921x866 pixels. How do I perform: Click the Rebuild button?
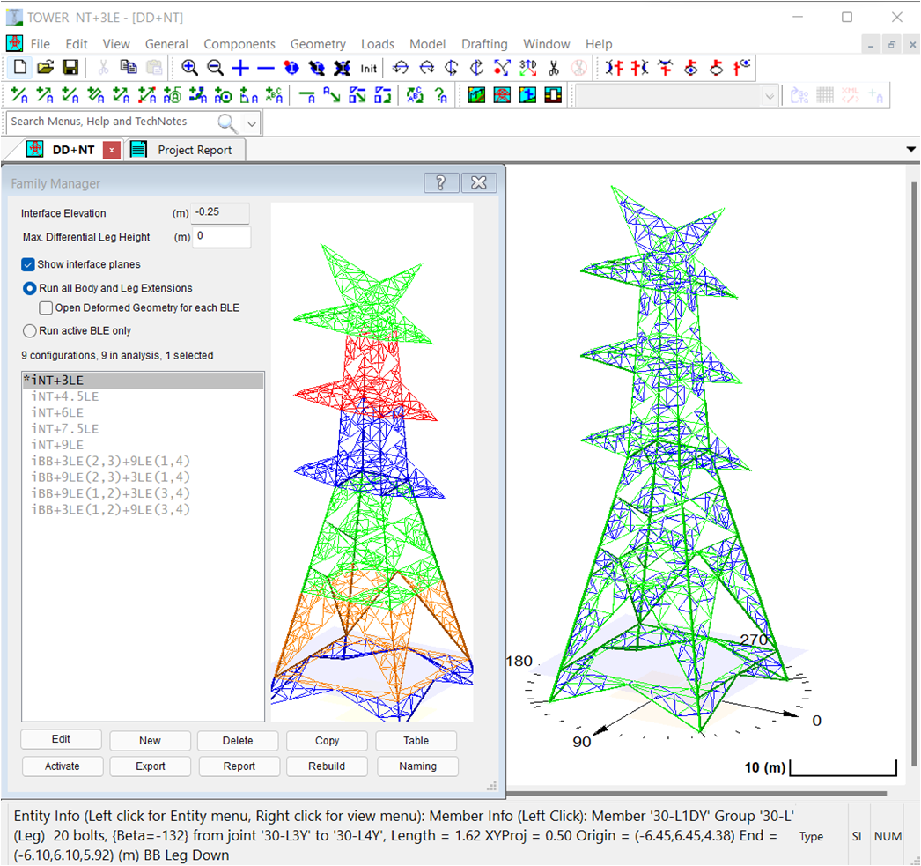327,766
